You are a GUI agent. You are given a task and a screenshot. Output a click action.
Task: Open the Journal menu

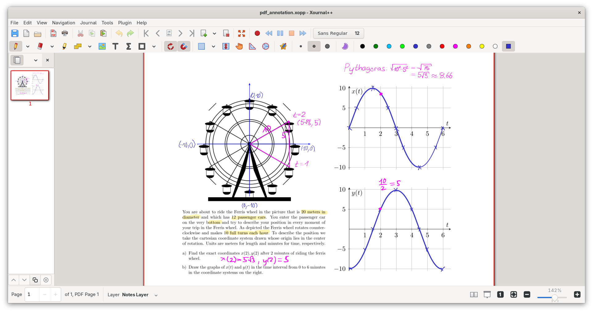click(x=88, y=23)
